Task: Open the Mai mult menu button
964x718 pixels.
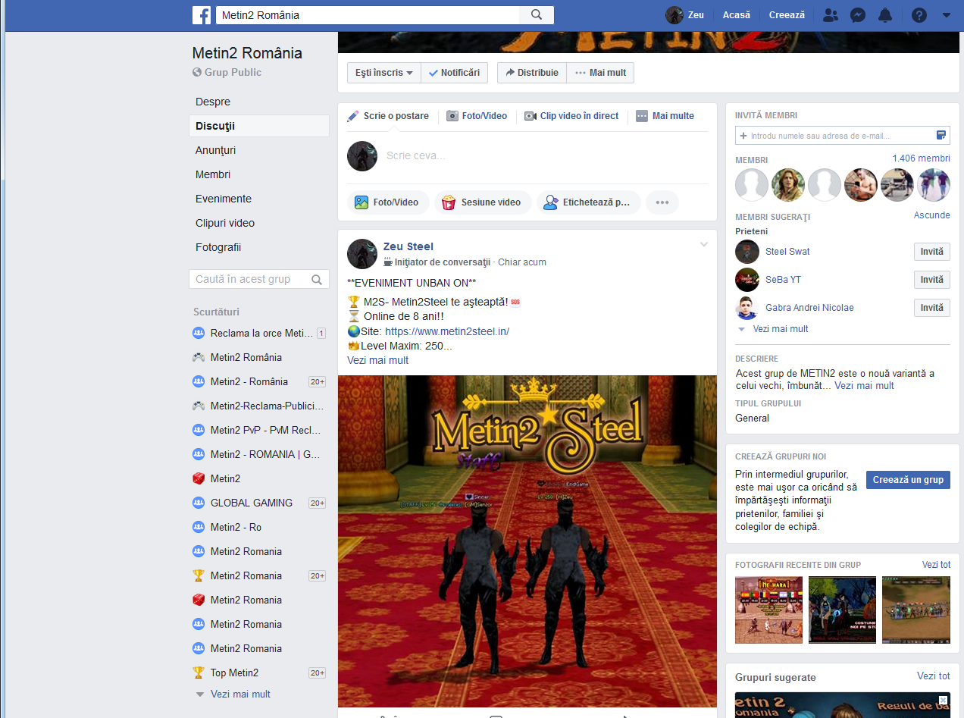Action: (x=600, y=73)
